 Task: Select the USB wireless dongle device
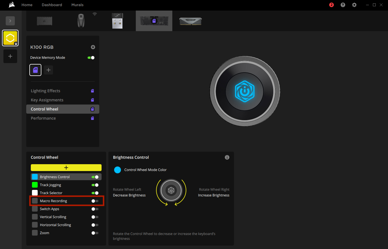pos(118,21)
